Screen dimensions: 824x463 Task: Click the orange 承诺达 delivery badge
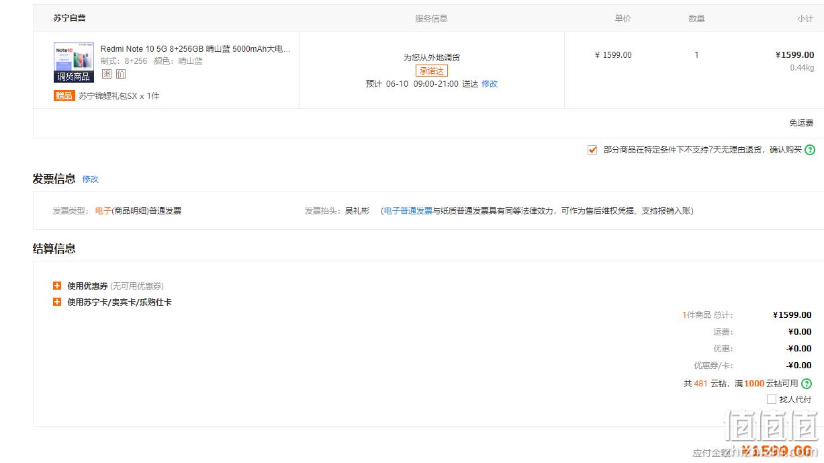tap(431, 71)
